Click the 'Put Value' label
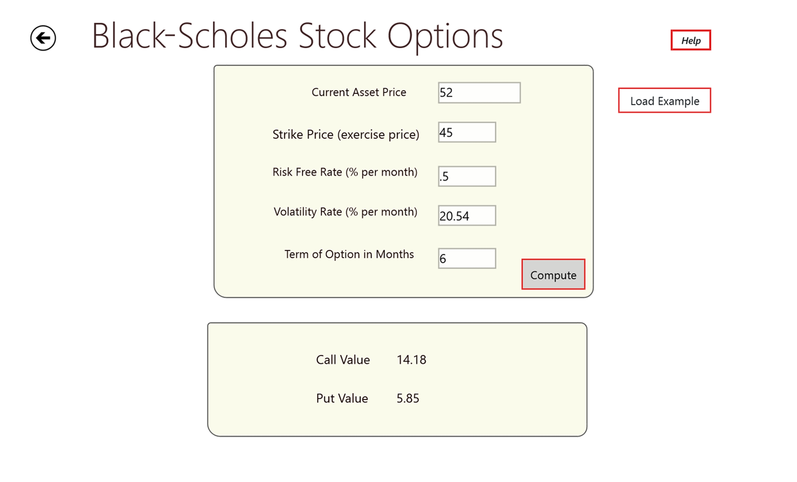 pyautogui.click(x=342, y=398)
